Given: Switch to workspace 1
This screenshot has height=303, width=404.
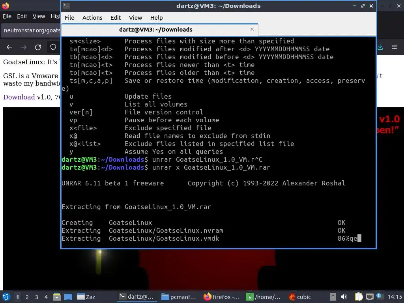Looking at the screenshot, I should 17,297.
